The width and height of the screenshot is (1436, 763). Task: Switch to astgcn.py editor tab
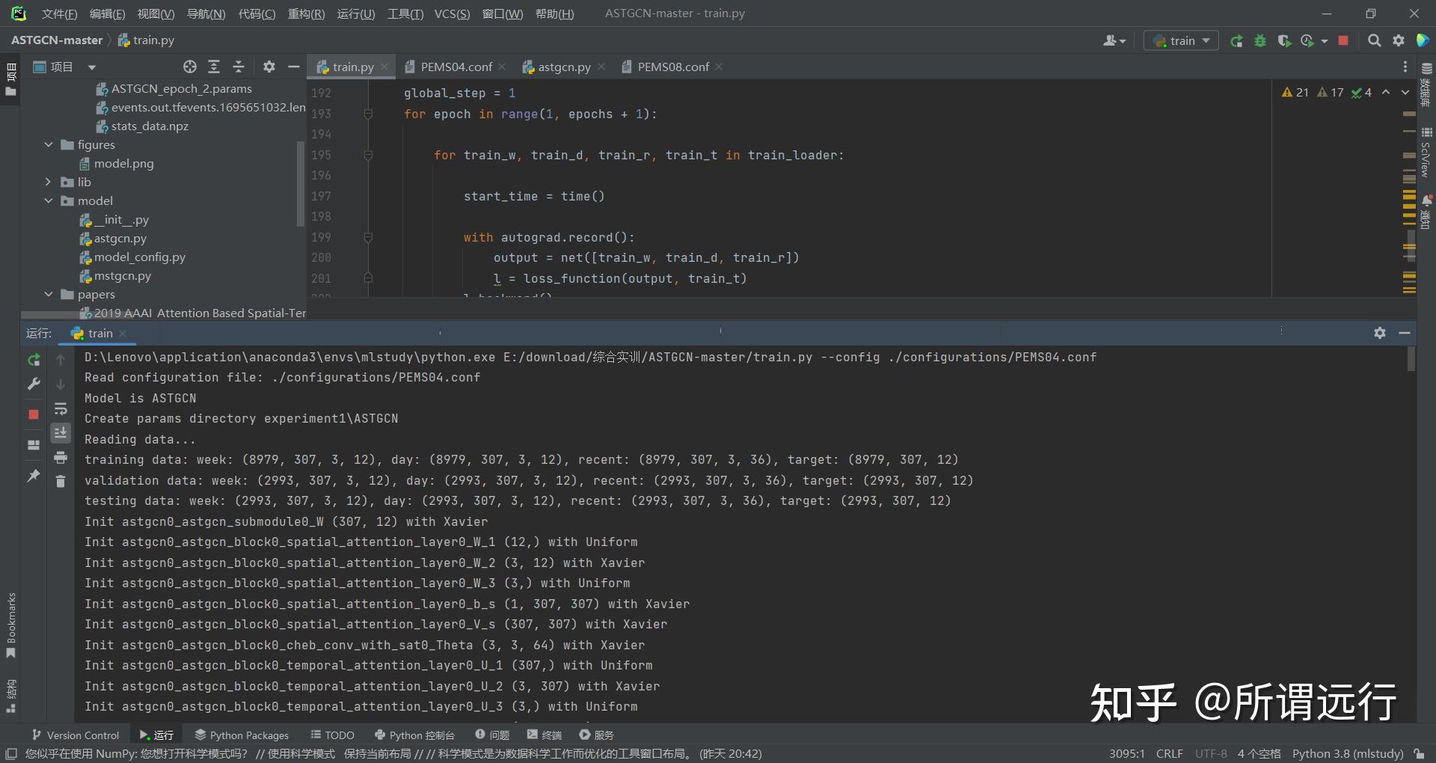pos(563,67)
